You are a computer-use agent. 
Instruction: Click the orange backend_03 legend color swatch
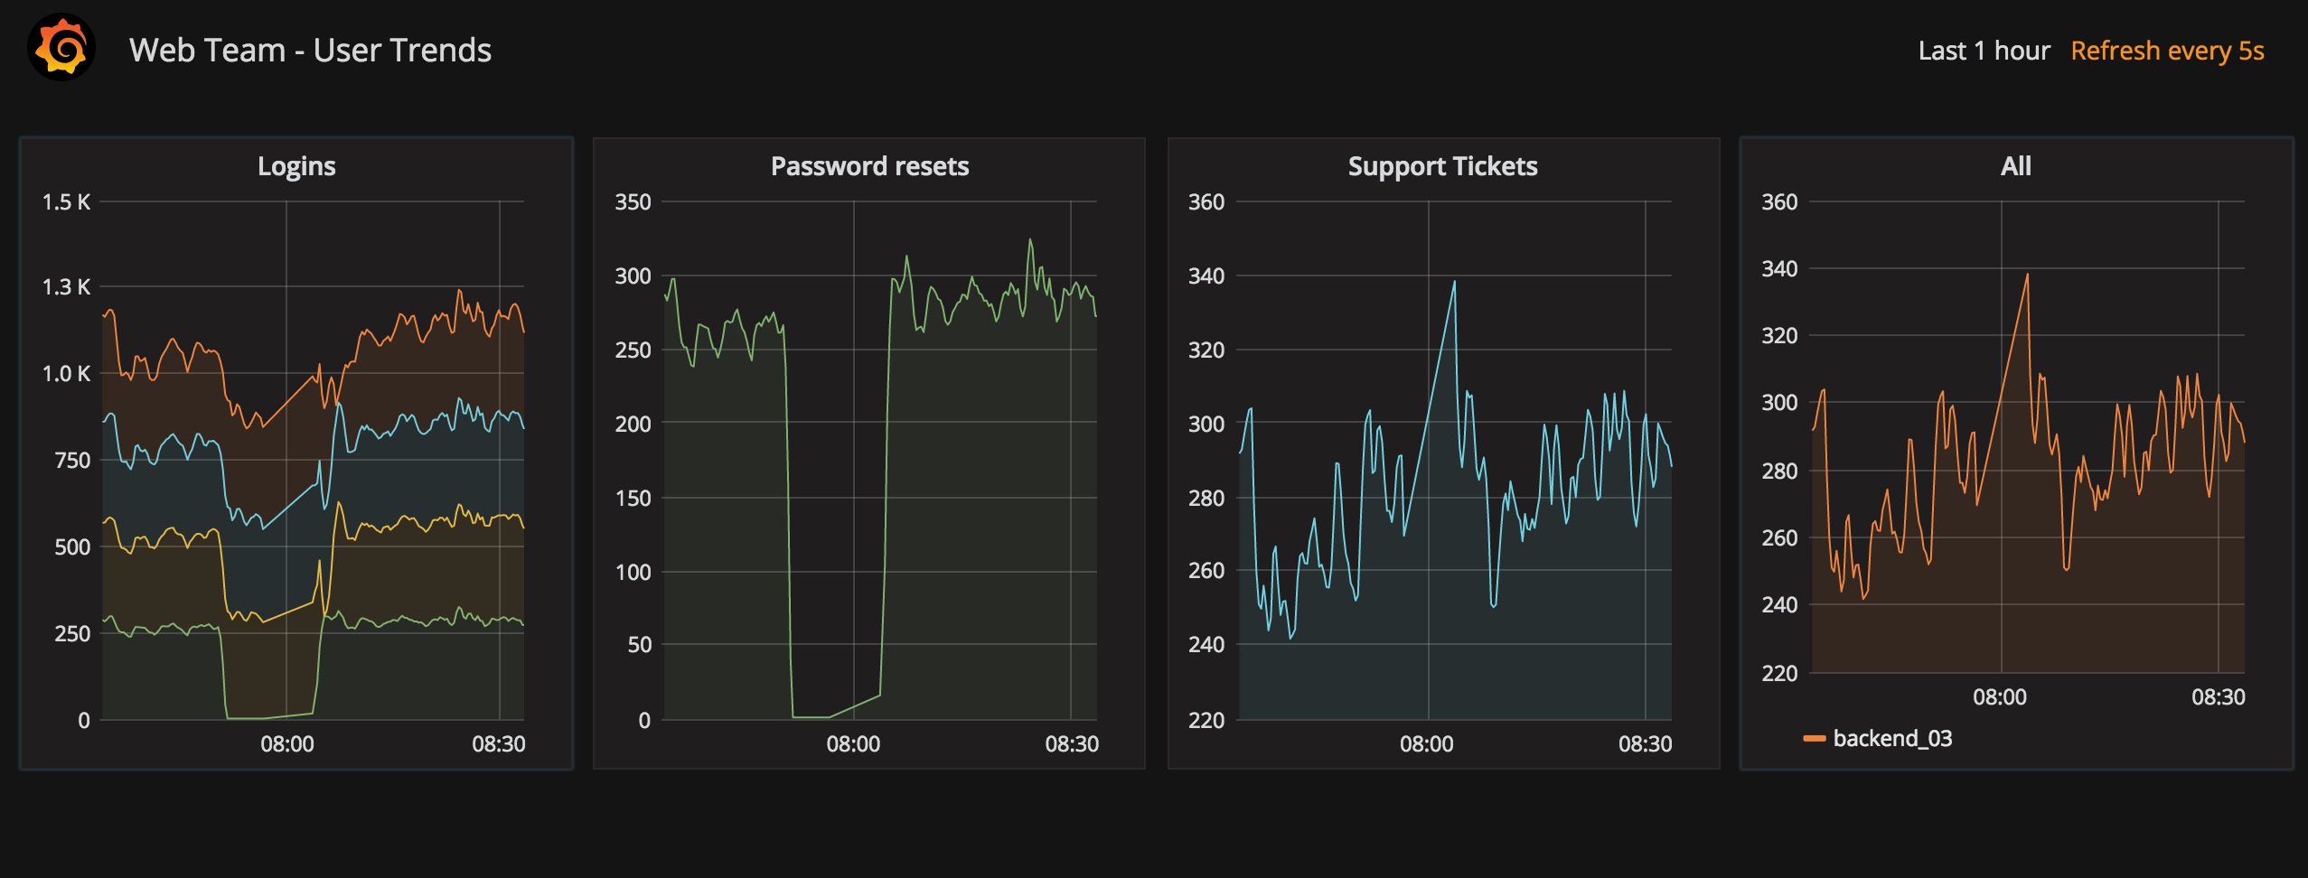1814,739
